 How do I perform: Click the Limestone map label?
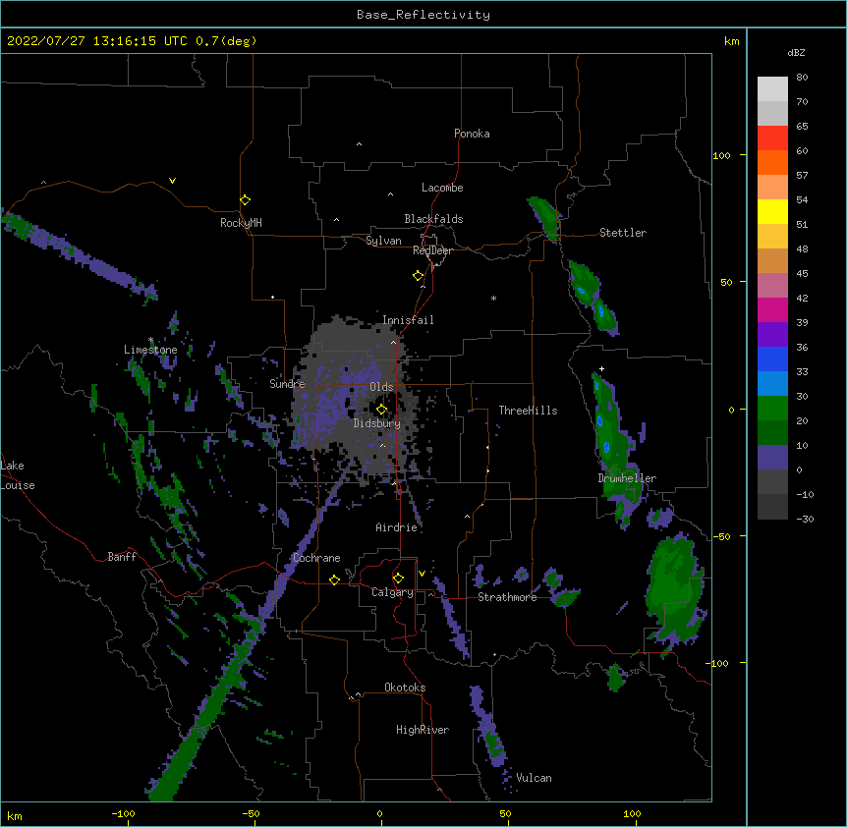[x=150, y=350]
